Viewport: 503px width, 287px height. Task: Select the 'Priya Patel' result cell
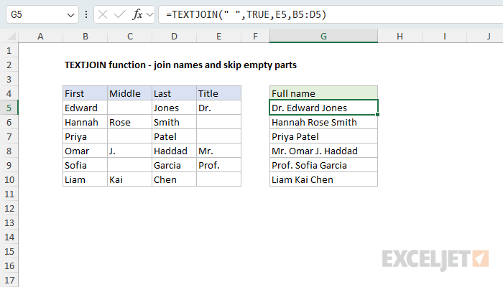click(x=323, y=137)
